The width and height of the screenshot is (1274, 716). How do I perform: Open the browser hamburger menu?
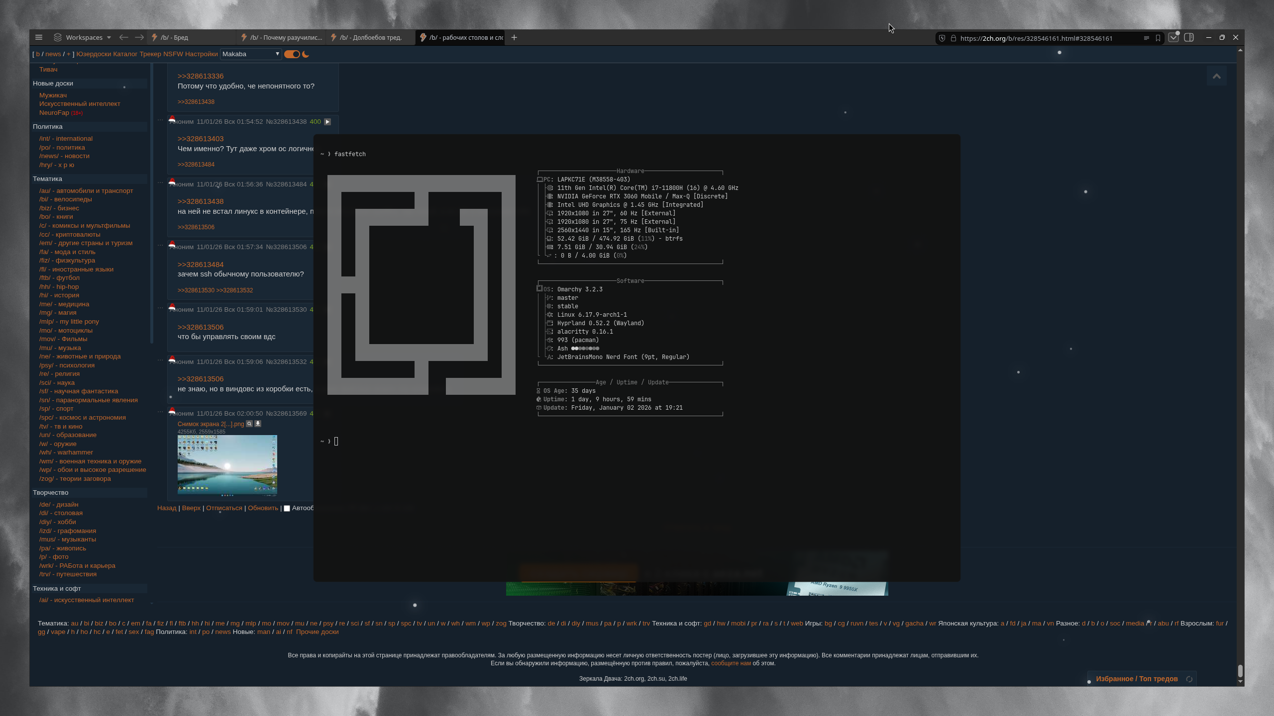coord(39,37)
